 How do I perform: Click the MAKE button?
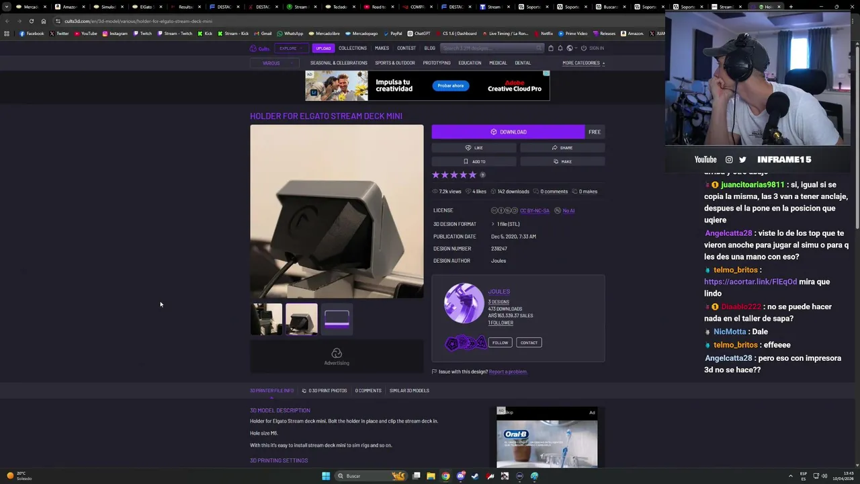[x=562, y=161]
